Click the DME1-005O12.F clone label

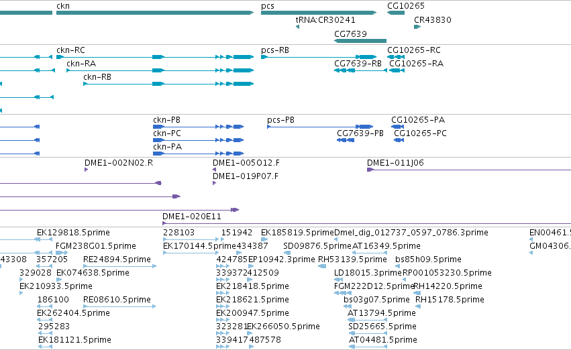pos(246,163)
